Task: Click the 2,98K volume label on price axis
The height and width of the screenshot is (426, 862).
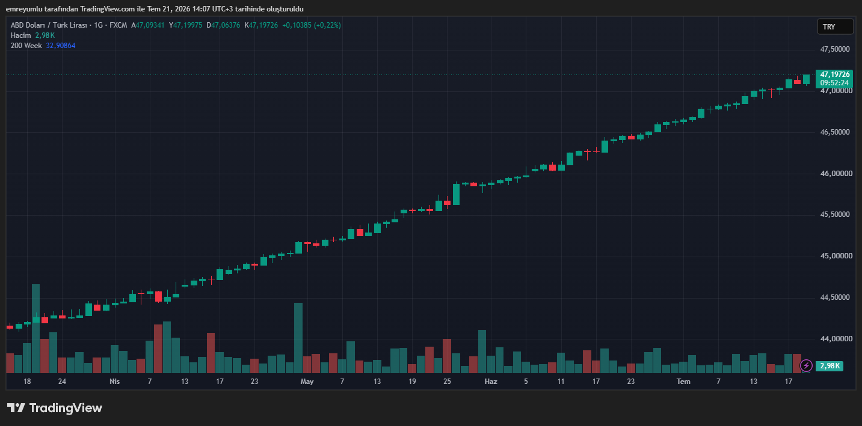Action: tap(830, 365)
